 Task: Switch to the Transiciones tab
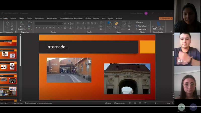tap(39, 18)
